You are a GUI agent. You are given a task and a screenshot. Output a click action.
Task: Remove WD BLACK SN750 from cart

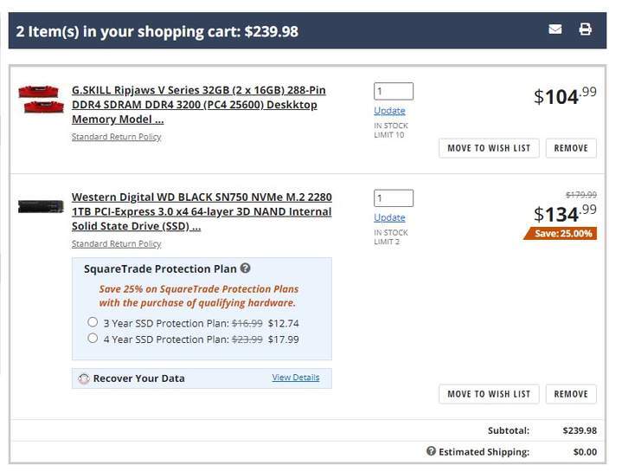(571, 394)
